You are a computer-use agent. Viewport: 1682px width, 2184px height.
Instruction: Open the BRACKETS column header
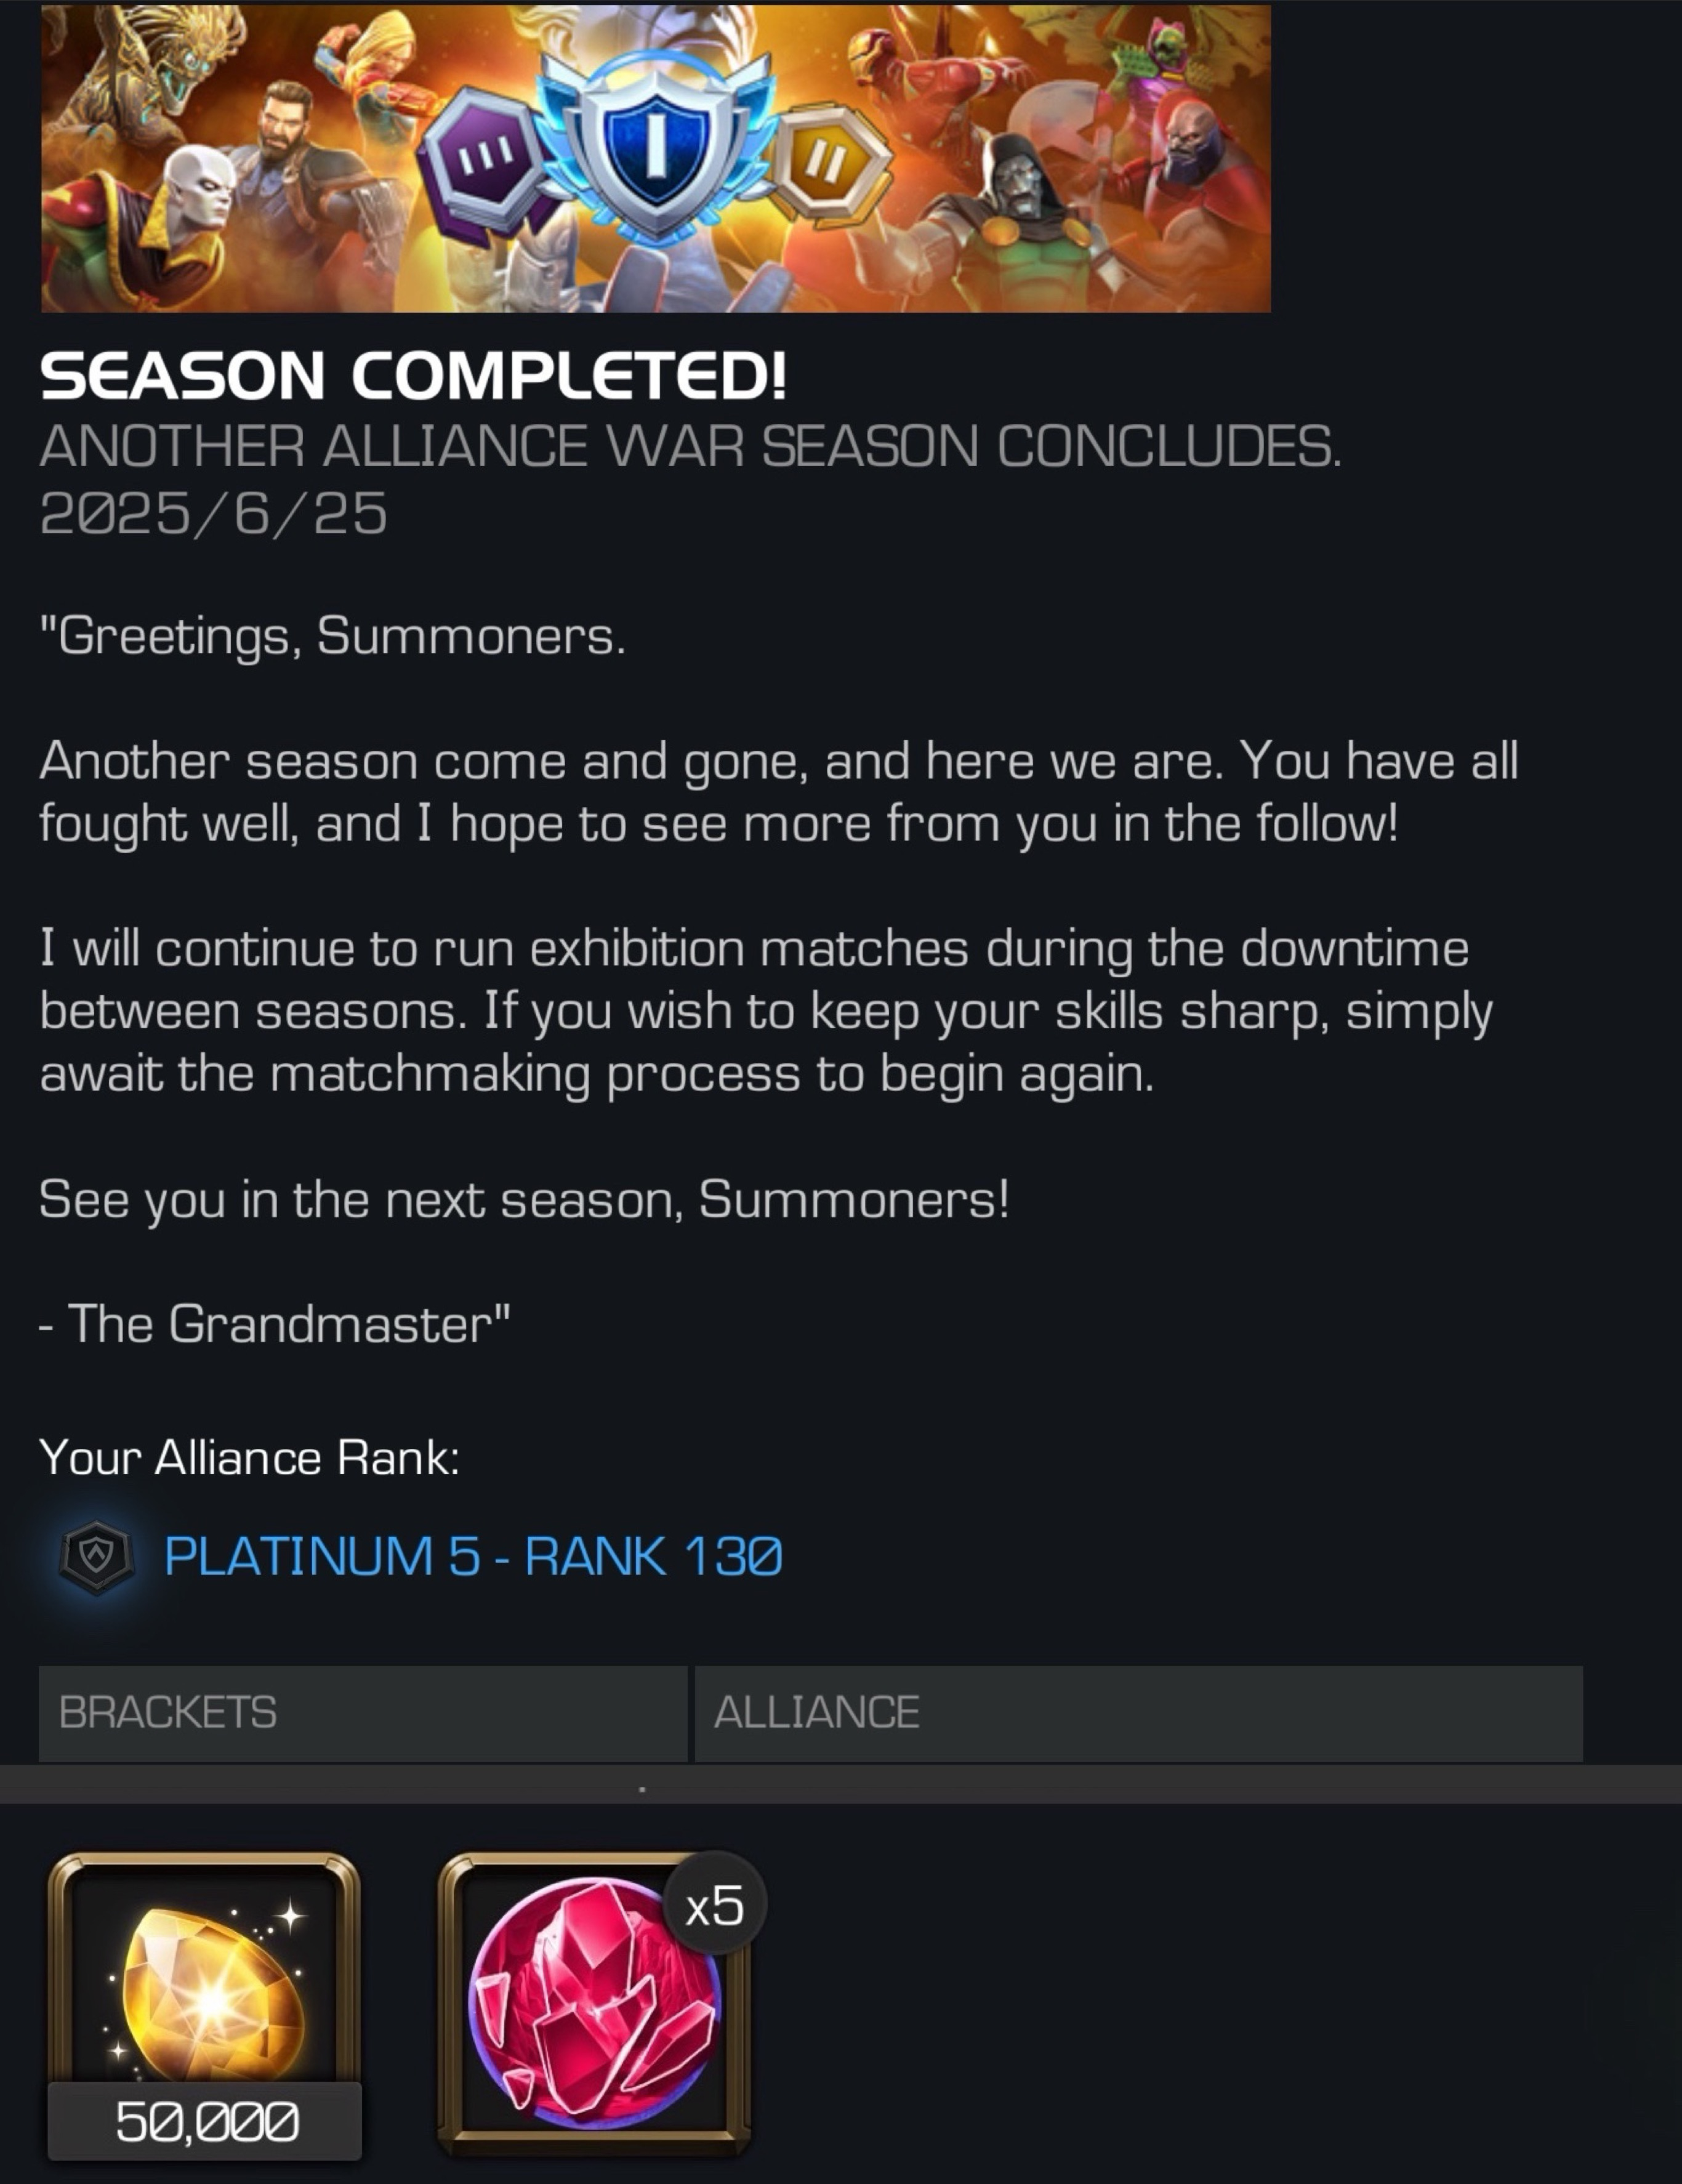point(363,1713)
